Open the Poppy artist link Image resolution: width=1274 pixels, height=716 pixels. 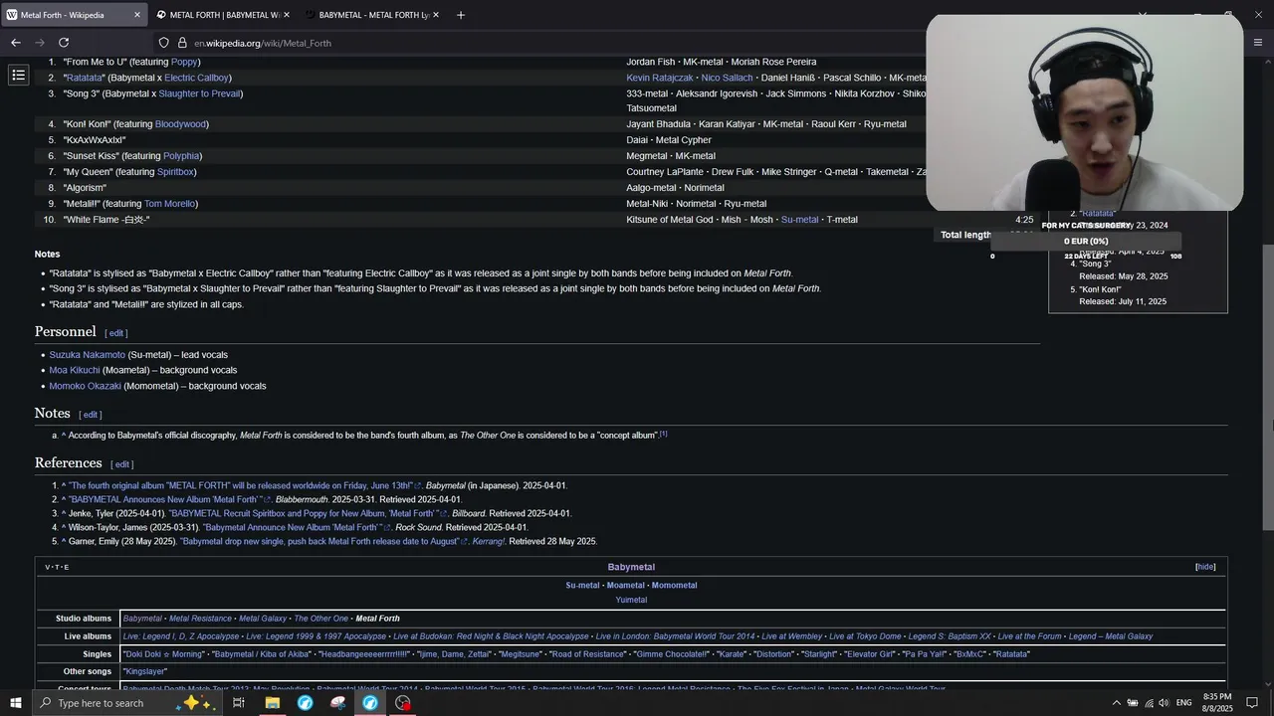[x=184, y=62]
